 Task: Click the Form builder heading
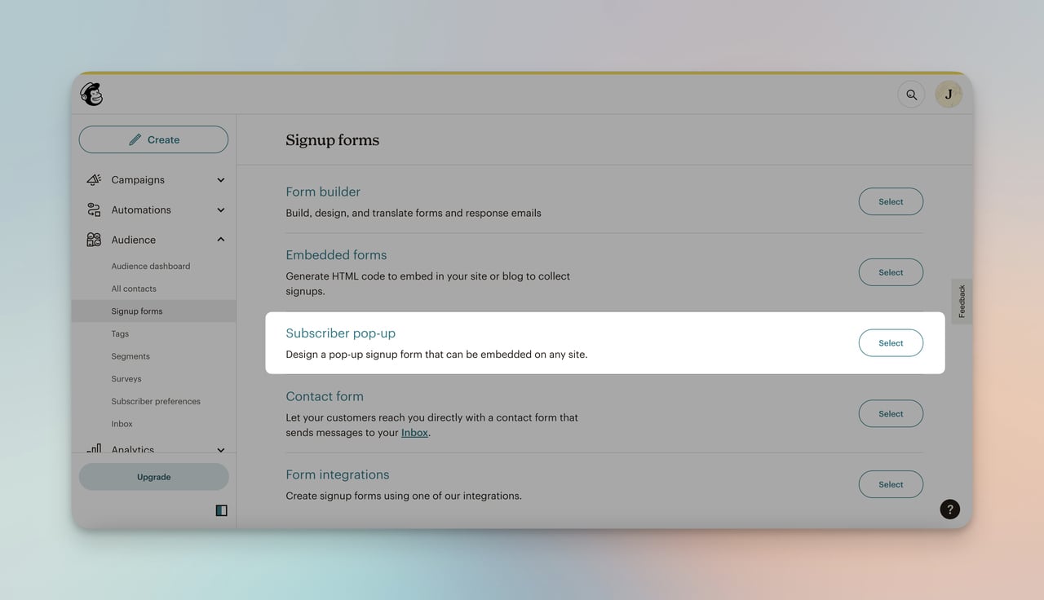(x=323, y=192)
